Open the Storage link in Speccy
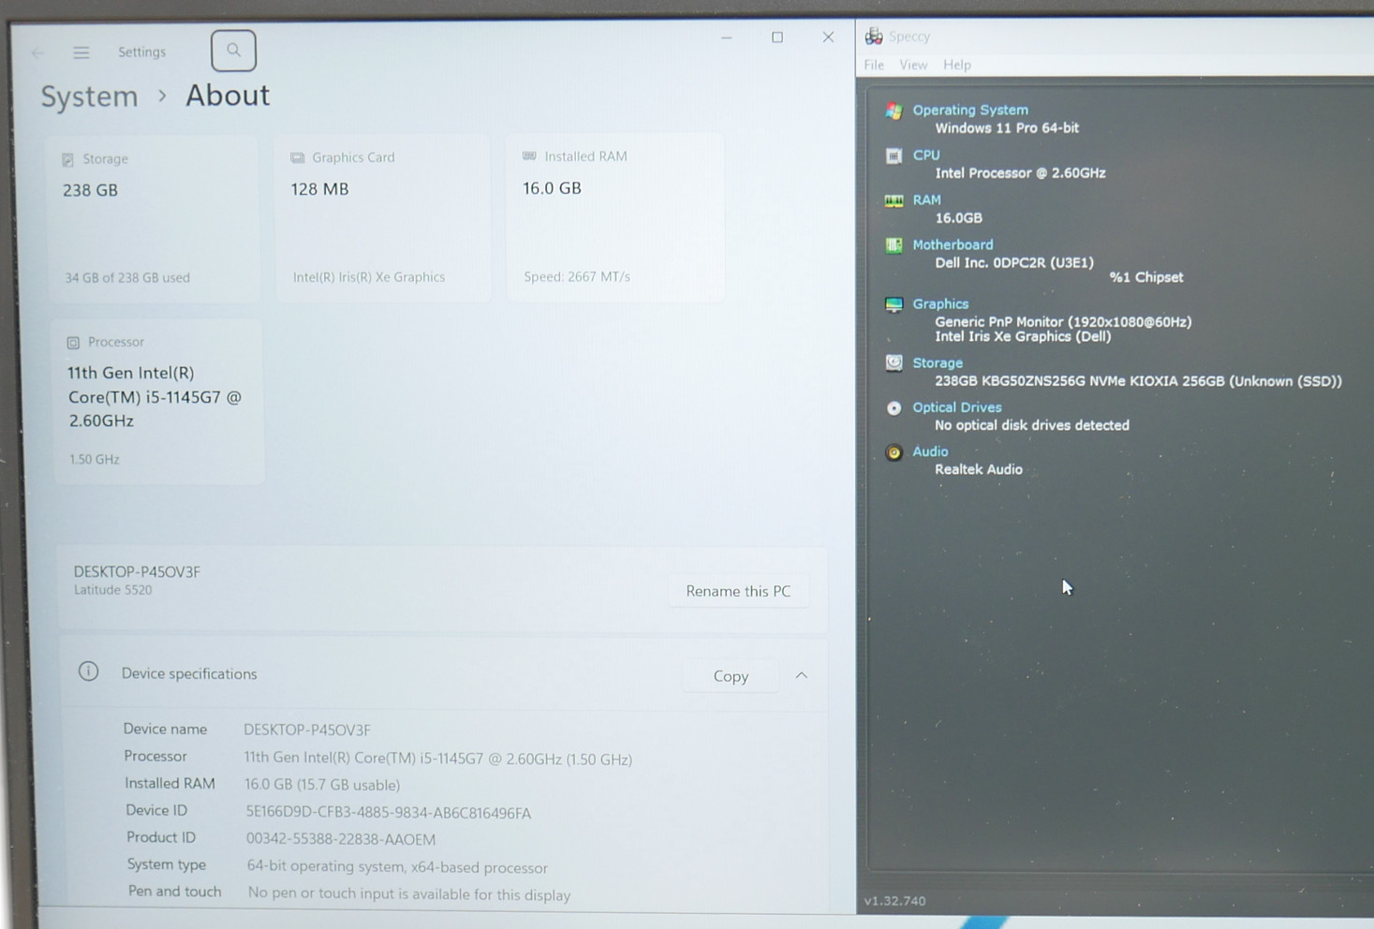 (938, 363)
